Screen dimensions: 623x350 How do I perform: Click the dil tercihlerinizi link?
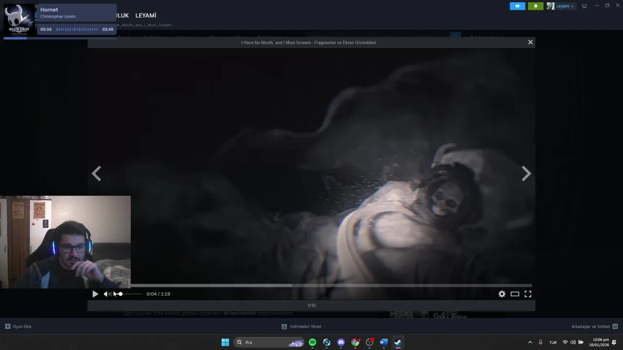pyautogui.click(x=239, y=313)
